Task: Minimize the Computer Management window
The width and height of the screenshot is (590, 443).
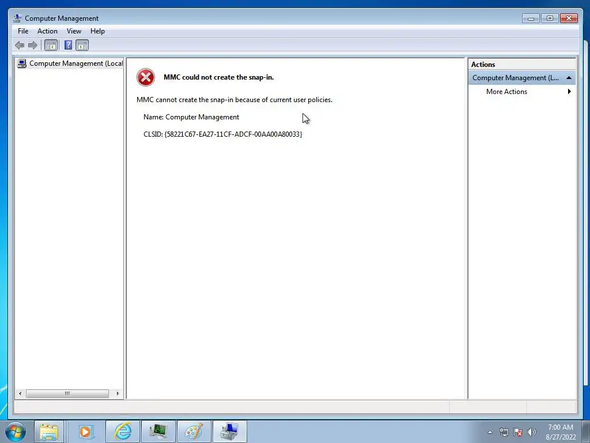Action: coord(531,18)
